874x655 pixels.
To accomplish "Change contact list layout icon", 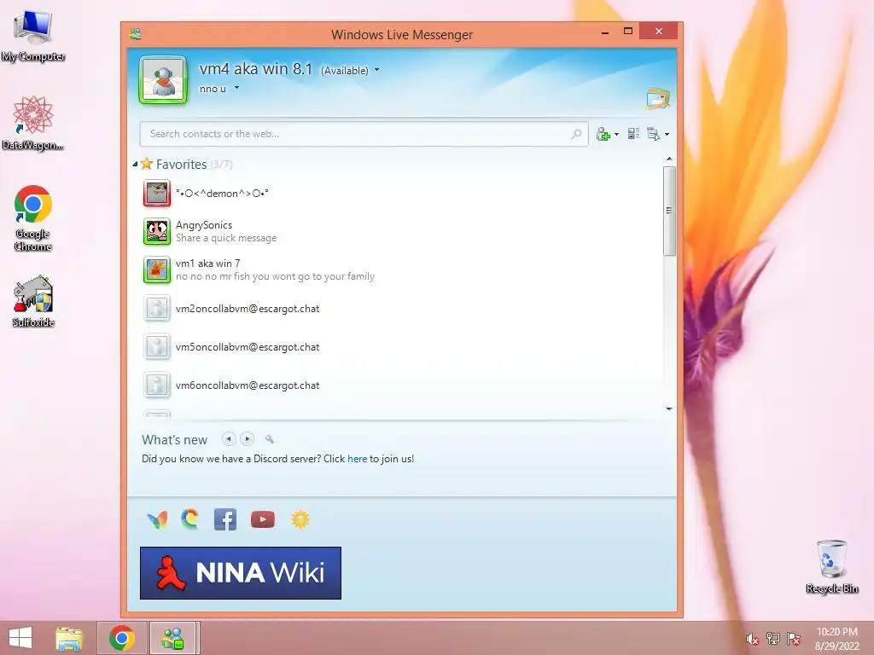I will (x=633, y=134).
